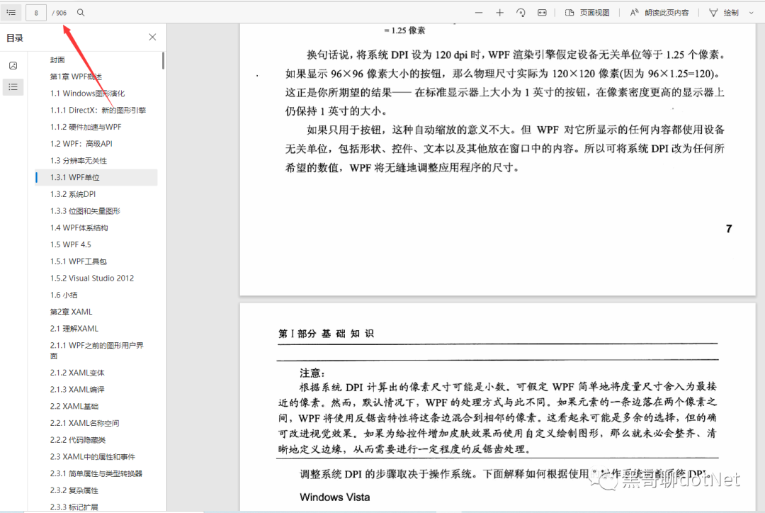The image size is (765, 513).
Task: Open the 封面 cover page link
Action: tap(57, 60)
